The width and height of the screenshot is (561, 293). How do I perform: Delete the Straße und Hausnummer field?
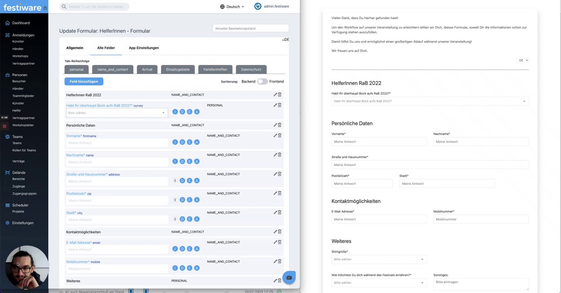[x=280, y=174]
